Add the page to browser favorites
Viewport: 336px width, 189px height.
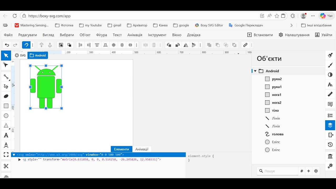point(277,16)
